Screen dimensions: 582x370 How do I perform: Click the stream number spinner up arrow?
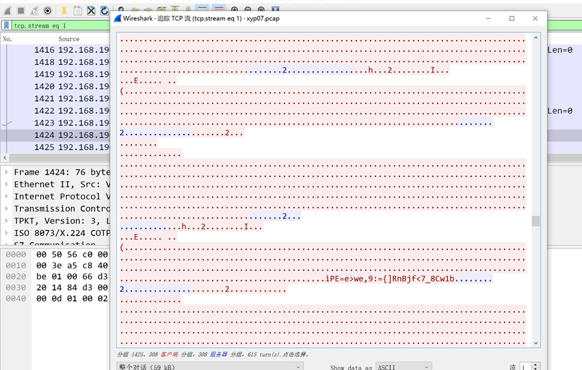pyautogui.click(x=537, y=365)
